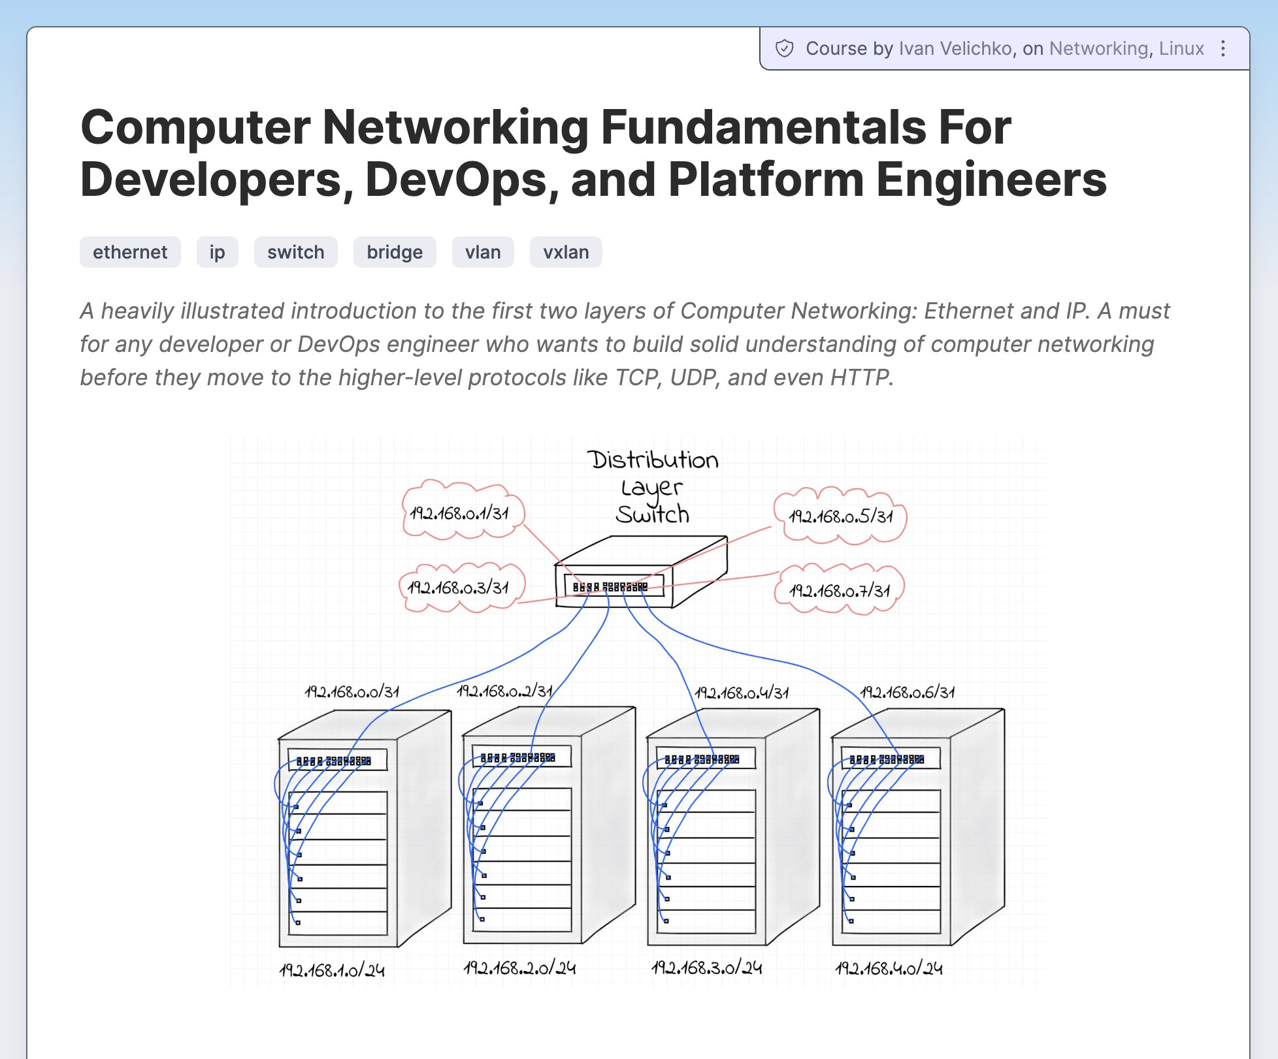Select the ethernet tag
The image size is (1278, 1059).
pos(130,252)
